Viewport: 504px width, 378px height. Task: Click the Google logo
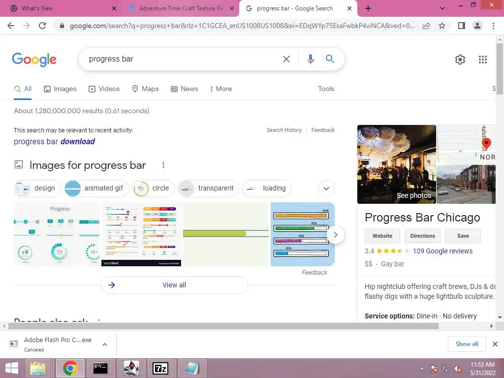tap(34, 60)
